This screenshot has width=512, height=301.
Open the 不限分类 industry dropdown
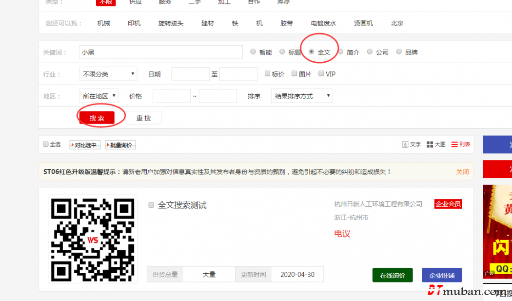coord(108,74)
